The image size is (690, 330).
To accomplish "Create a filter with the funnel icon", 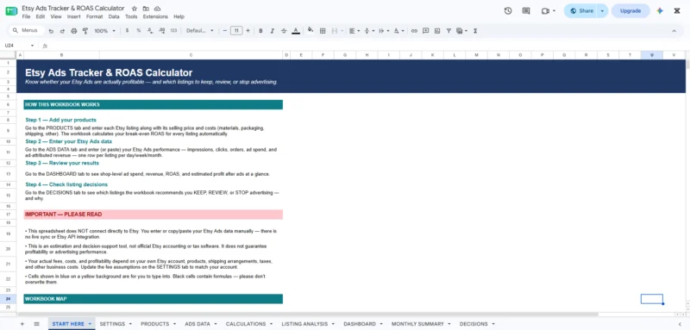I will tap(448, 31).
